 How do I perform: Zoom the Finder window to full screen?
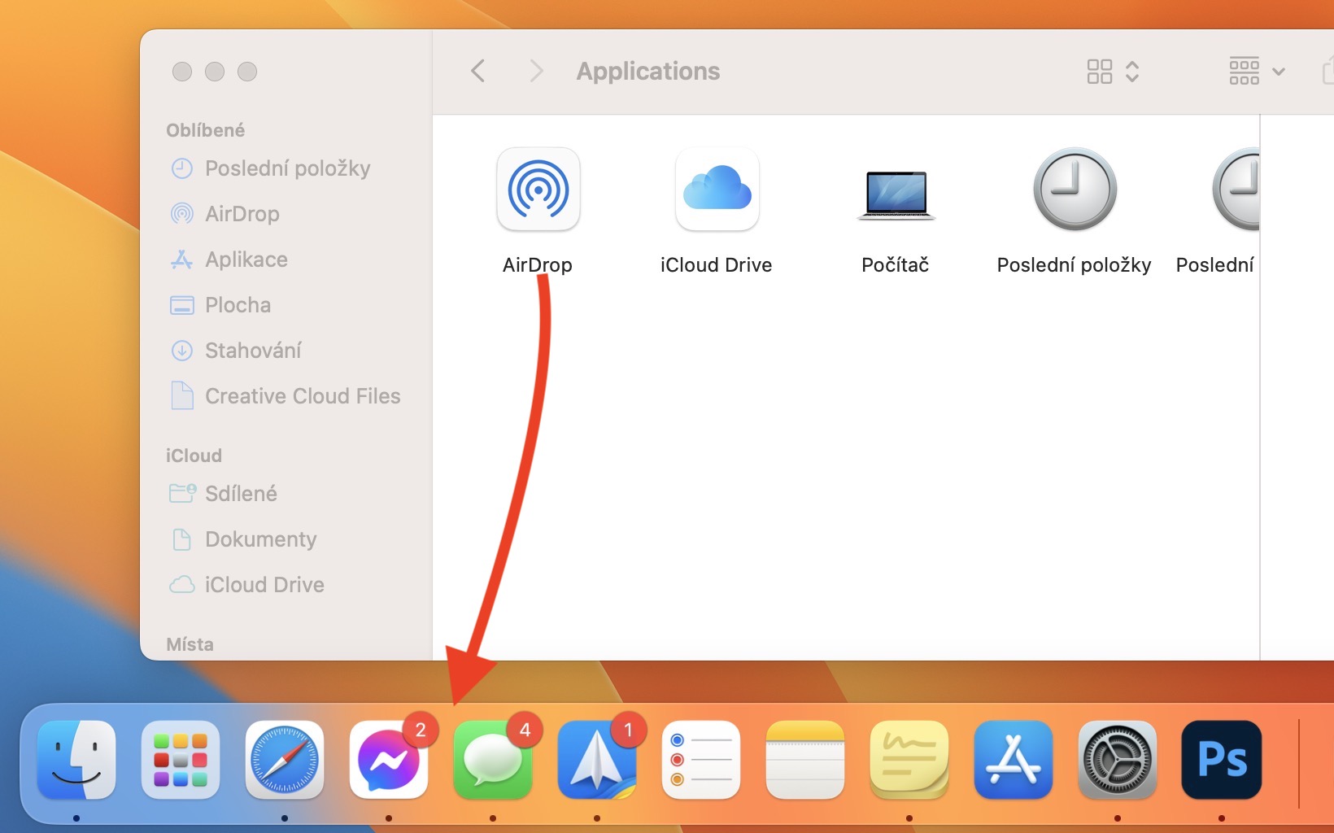pos(247,72)
